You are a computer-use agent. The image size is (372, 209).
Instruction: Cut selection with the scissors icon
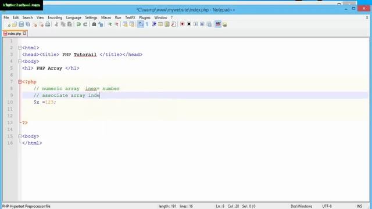56,24
